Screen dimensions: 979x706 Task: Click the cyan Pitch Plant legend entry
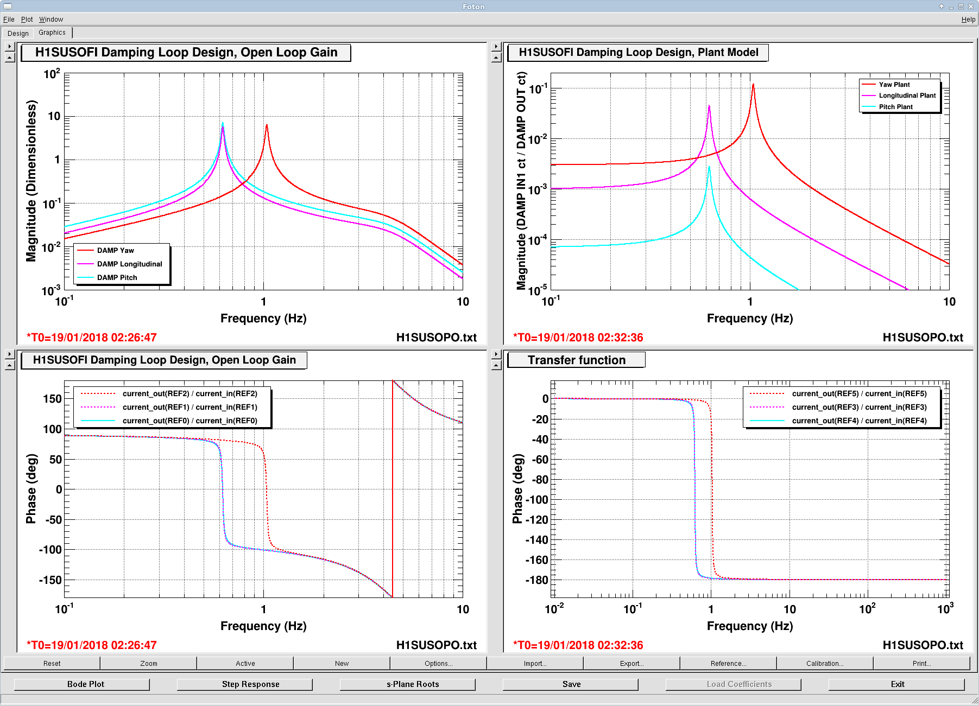(x=895, y=107)
